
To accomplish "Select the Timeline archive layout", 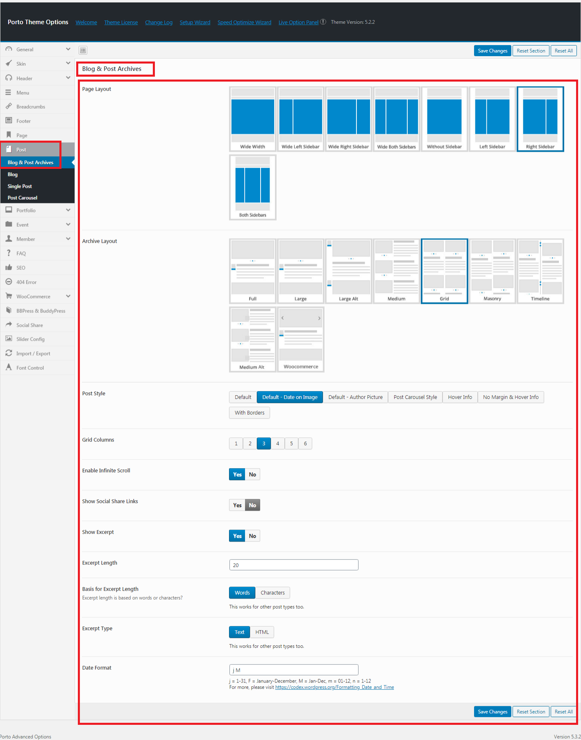I will tap(540, 271).
